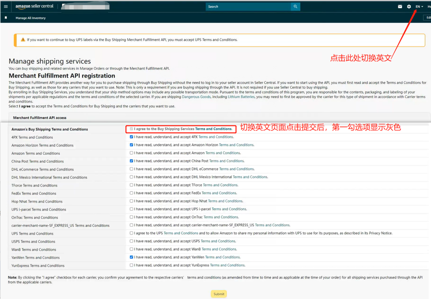Open China Post Terms and Conditions link
431x299 pixels.
click(x=227, y=161)
